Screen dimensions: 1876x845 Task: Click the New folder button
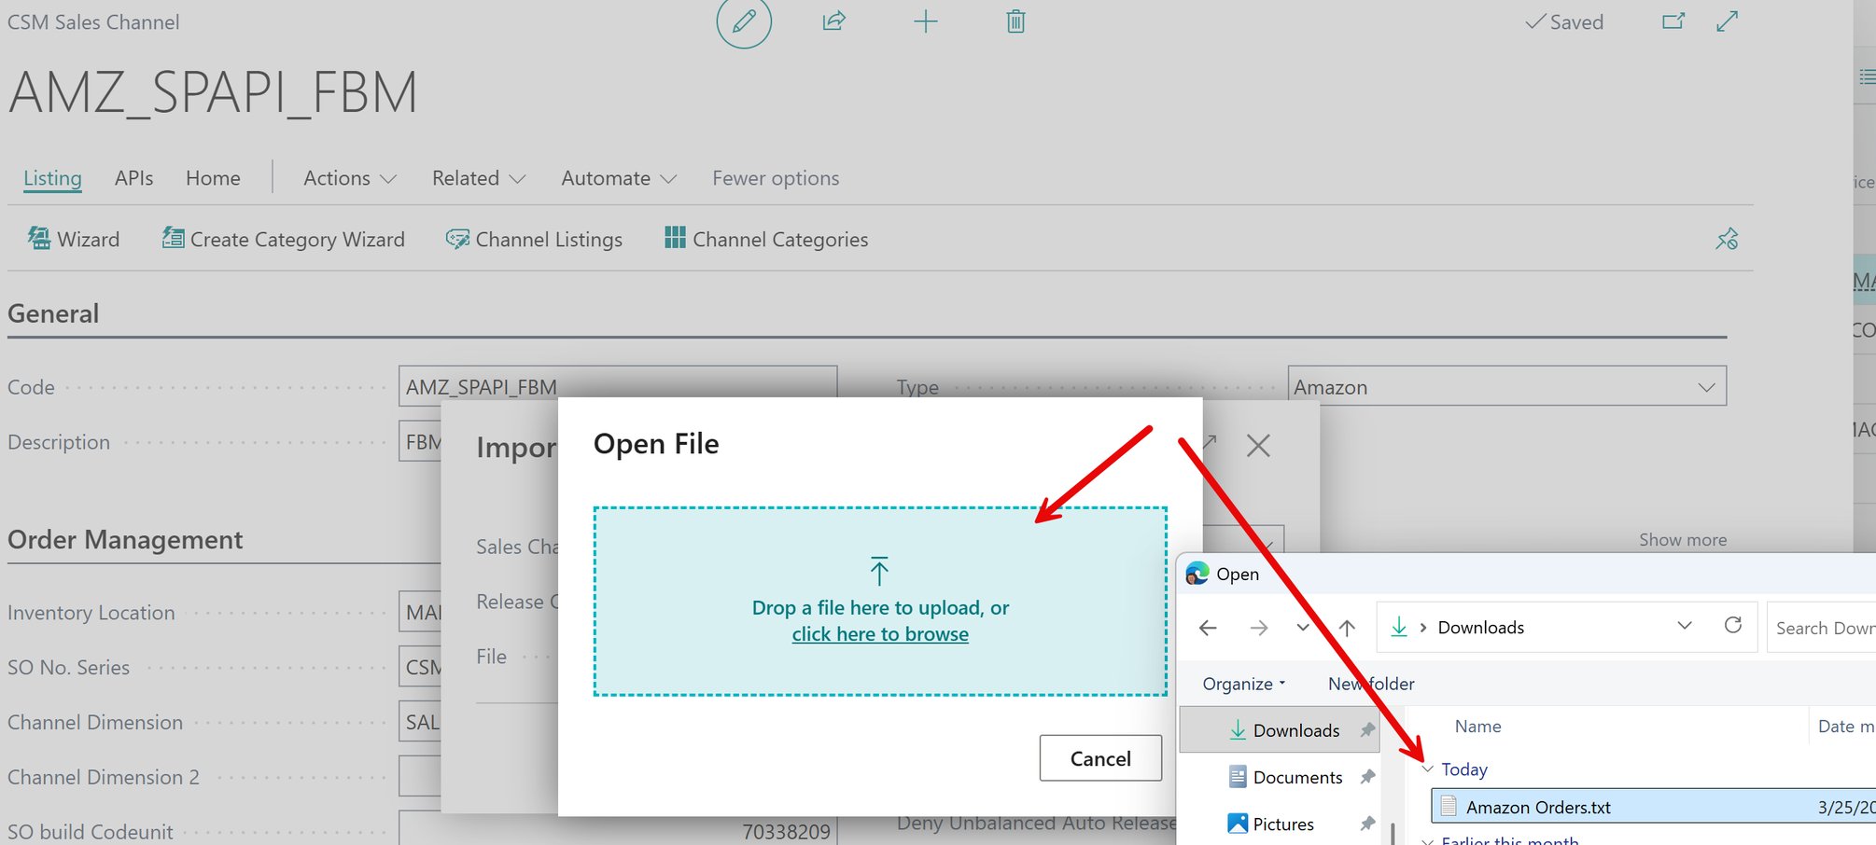1371,684
